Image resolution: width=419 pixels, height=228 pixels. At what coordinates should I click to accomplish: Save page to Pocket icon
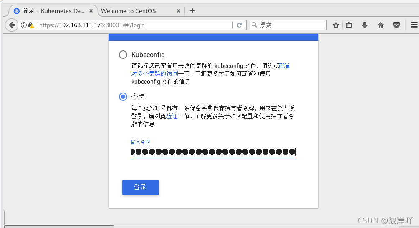coord(396,25)
